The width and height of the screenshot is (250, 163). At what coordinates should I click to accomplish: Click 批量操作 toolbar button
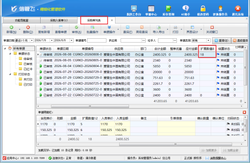tap(93, 30)
